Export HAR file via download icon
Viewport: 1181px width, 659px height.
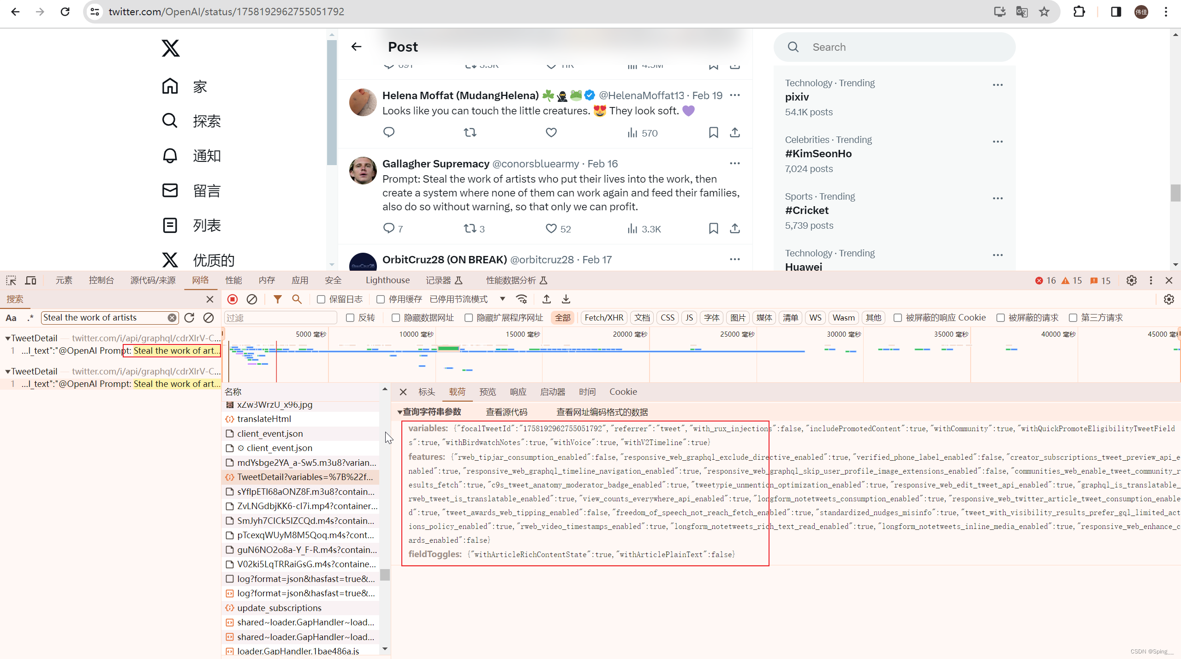(x=566, y=299)
